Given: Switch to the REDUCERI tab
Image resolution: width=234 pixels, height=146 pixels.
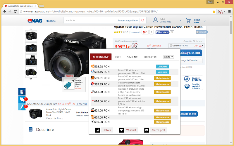Looking at the screenshot, I should click(150, 57).
